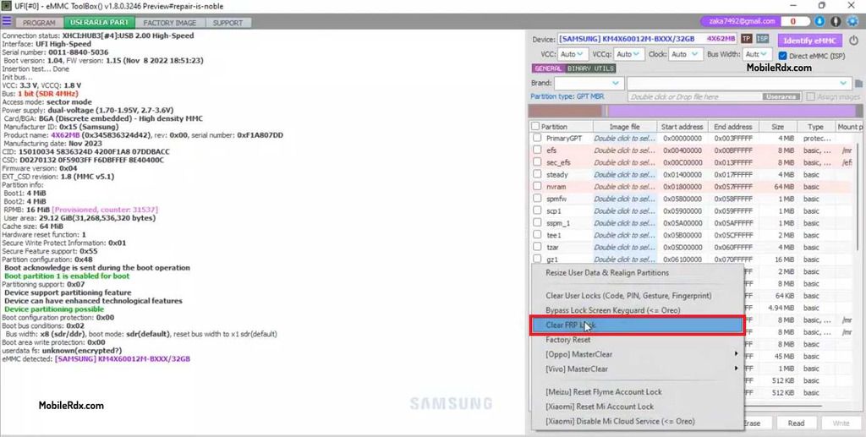866x437 pixels.
Task: Open the model dropdown beside Brand
Action: [x=739, y=84]
